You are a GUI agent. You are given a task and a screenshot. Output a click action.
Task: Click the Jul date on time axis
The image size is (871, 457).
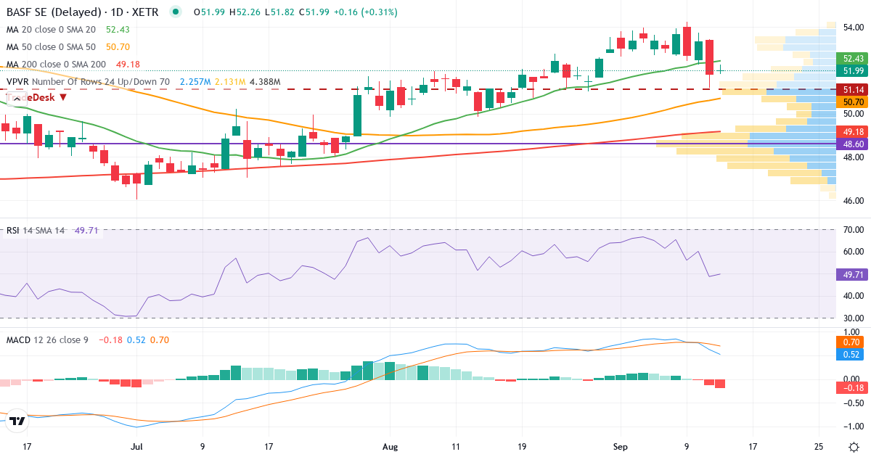(x=136, y=446)
